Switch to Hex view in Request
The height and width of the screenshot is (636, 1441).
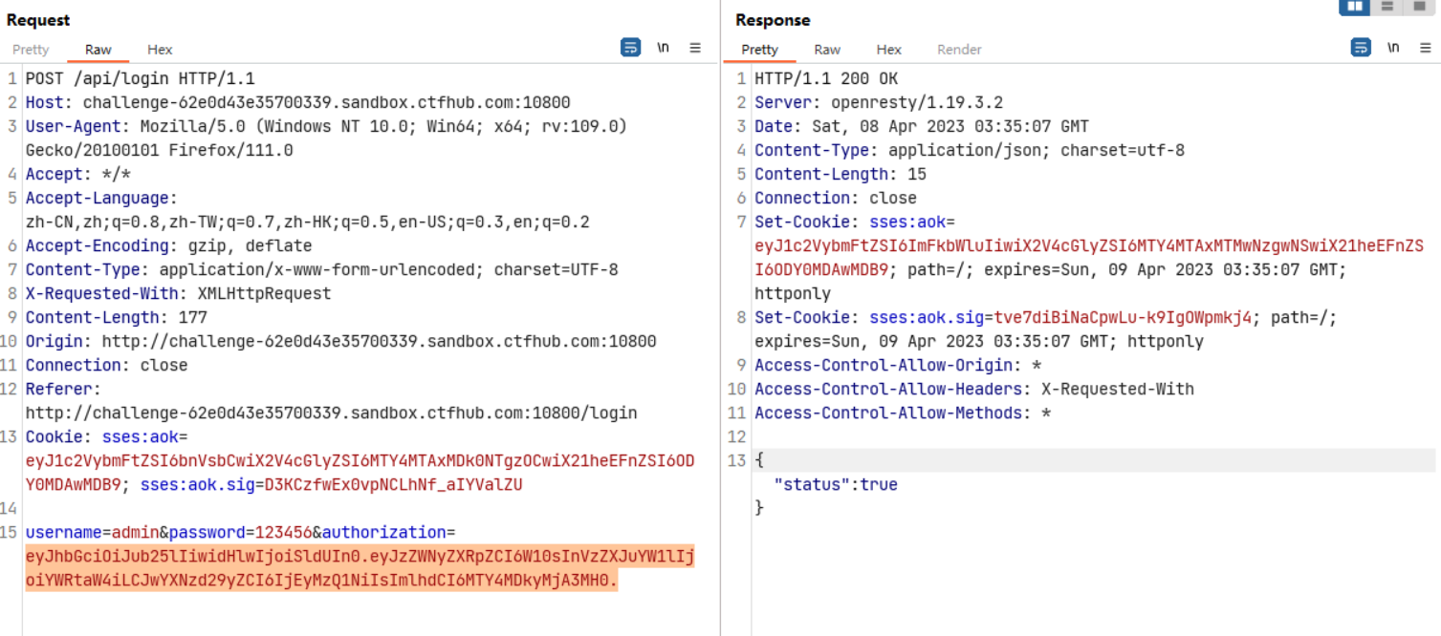[x=160, y=50]
